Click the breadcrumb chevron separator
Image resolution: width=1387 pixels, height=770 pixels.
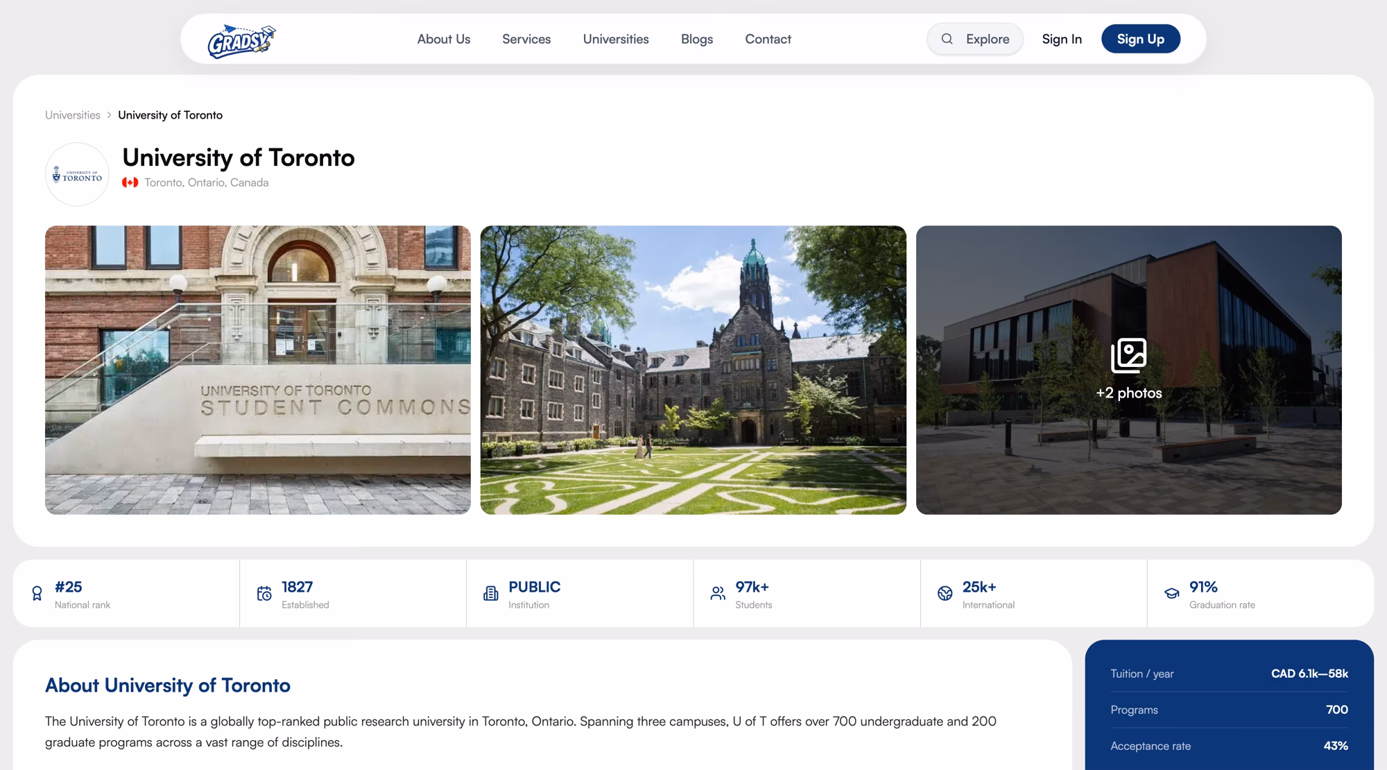pos(109,115)
